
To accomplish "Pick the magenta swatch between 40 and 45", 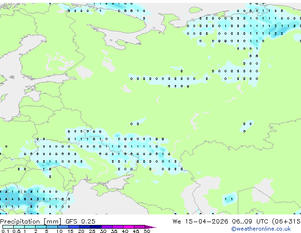I will [129, 227].
